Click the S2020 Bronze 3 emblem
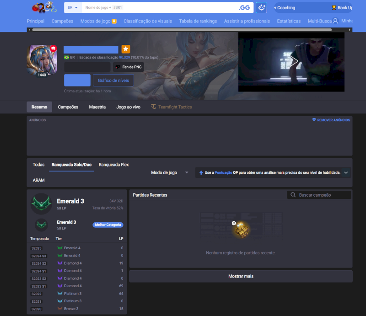Screen dimensions: 366x316 [x=60, y=309]
